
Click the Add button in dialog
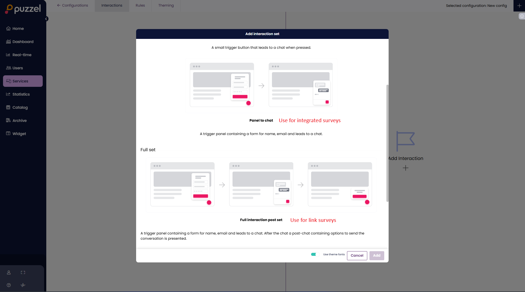(377, 256)
